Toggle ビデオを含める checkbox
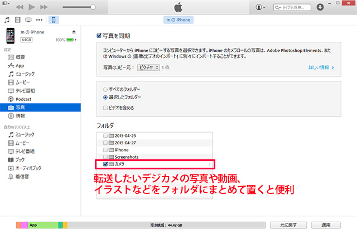This screenshot has width=357, height=234. (x=105, y=108)
